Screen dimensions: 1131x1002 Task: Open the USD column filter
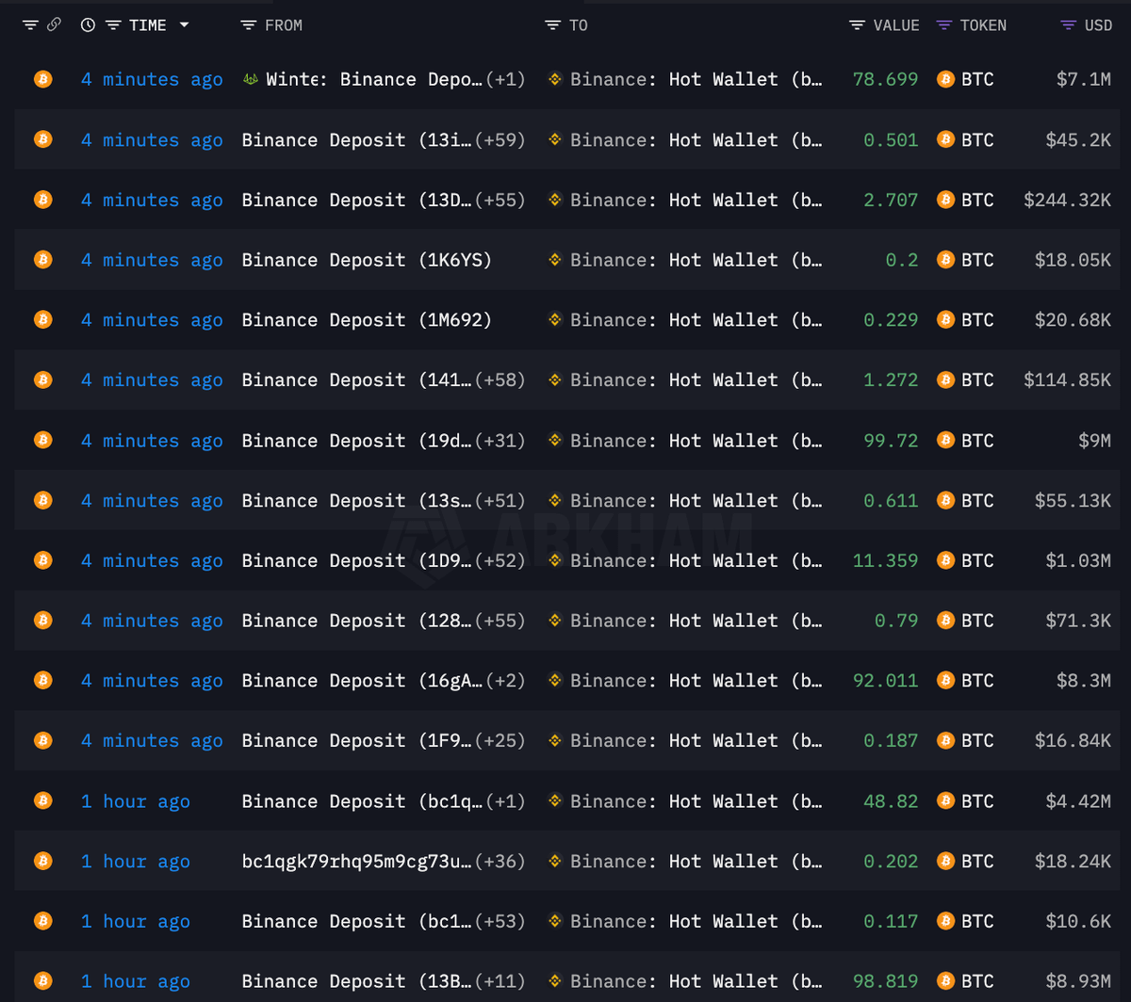pyautogui.click(x=1069, y=25)
